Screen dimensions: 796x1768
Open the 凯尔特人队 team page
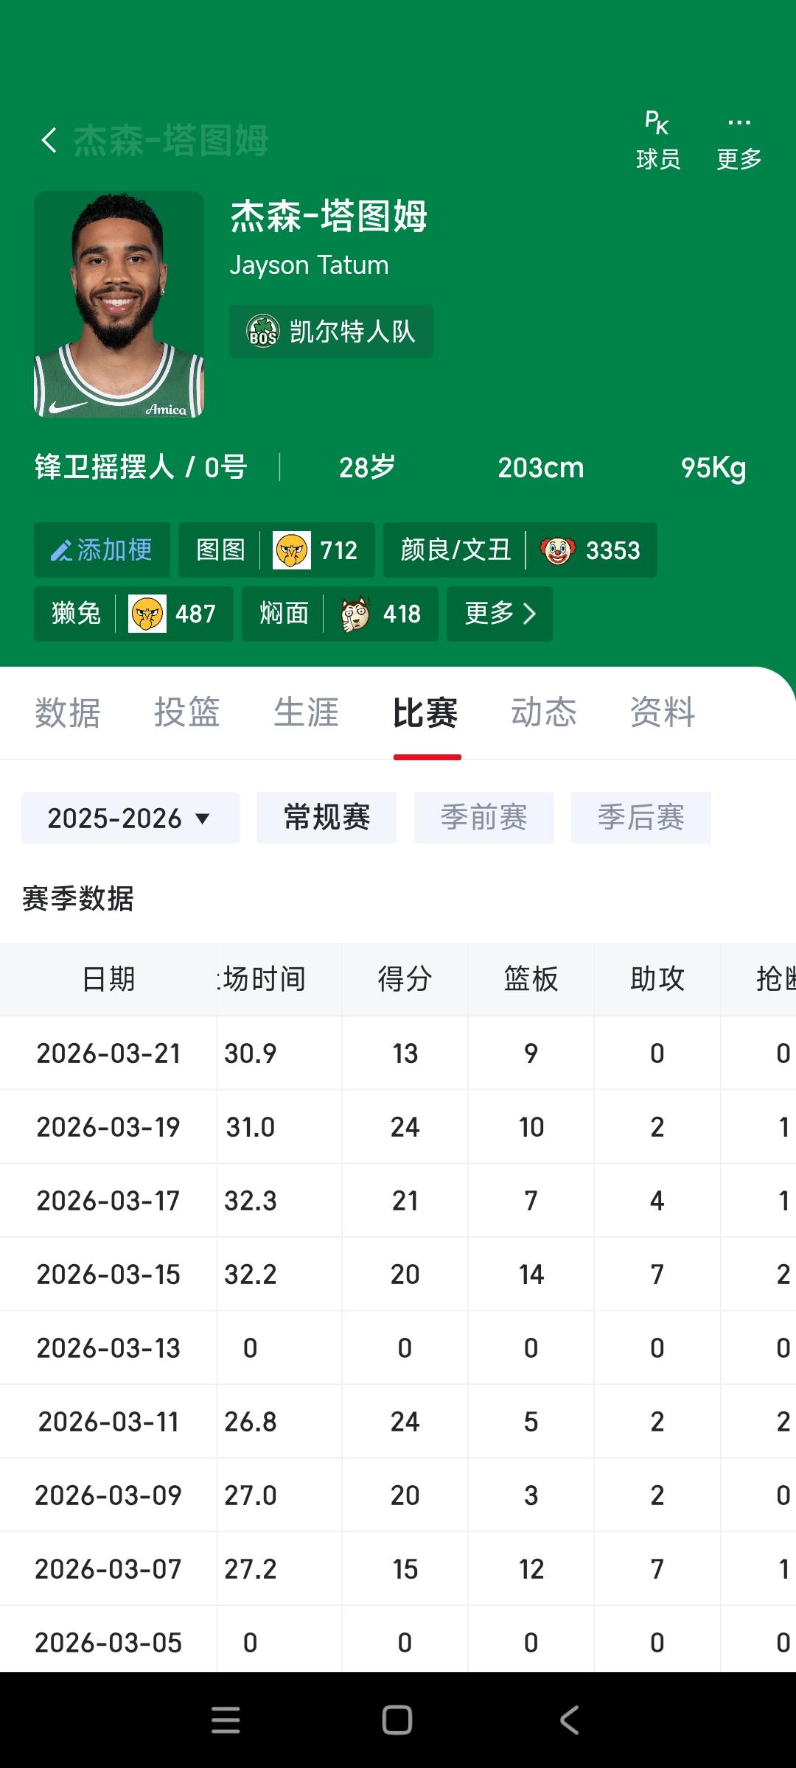point(331,331)
